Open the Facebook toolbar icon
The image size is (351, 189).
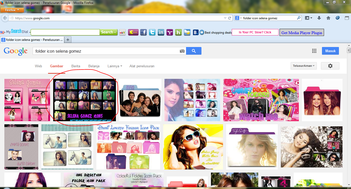pos(143,32)
